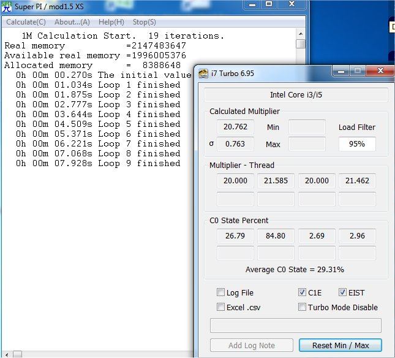Open the Help(H) menu
Image resolution: width=395 pixels, height=358 pixels.
point(111,22)
